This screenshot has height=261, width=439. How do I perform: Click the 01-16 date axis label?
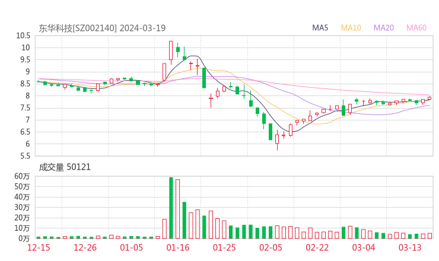(178, 247)
